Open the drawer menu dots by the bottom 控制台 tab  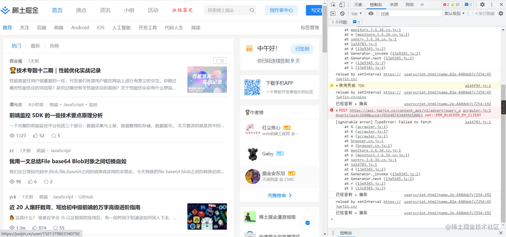333,233
